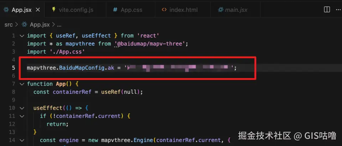
Task: Open the main.jsx tab
Action: click(x=233, y=10)
